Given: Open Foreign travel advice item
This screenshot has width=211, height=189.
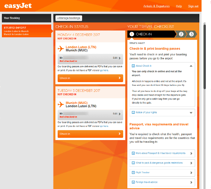Looking at the screenshot, I should pyautogui.click(x=162, y=183).
